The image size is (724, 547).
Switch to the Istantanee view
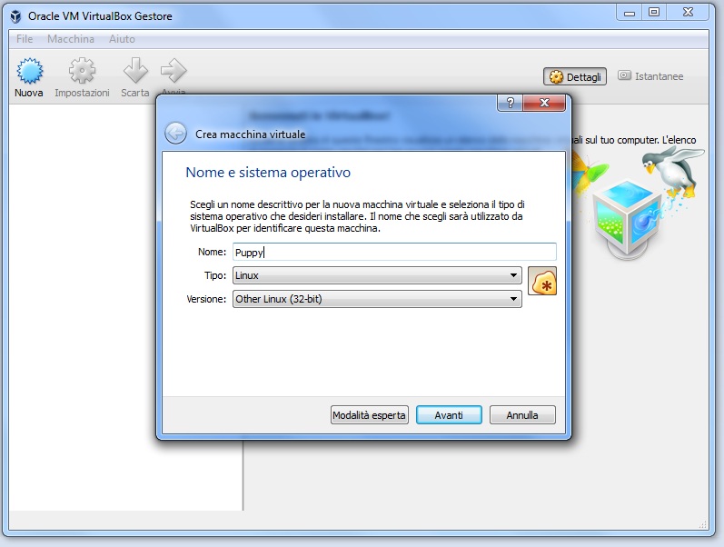pos(650,76)
